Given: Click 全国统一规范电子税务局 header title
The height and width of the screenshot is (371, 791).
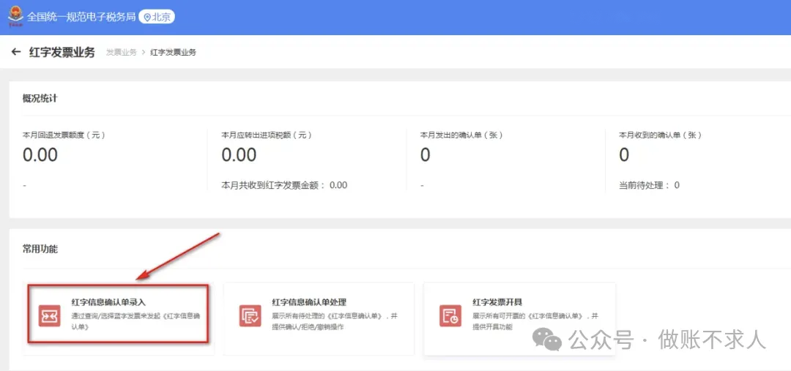Looking at the screenshot, I should tap(81, 17).
